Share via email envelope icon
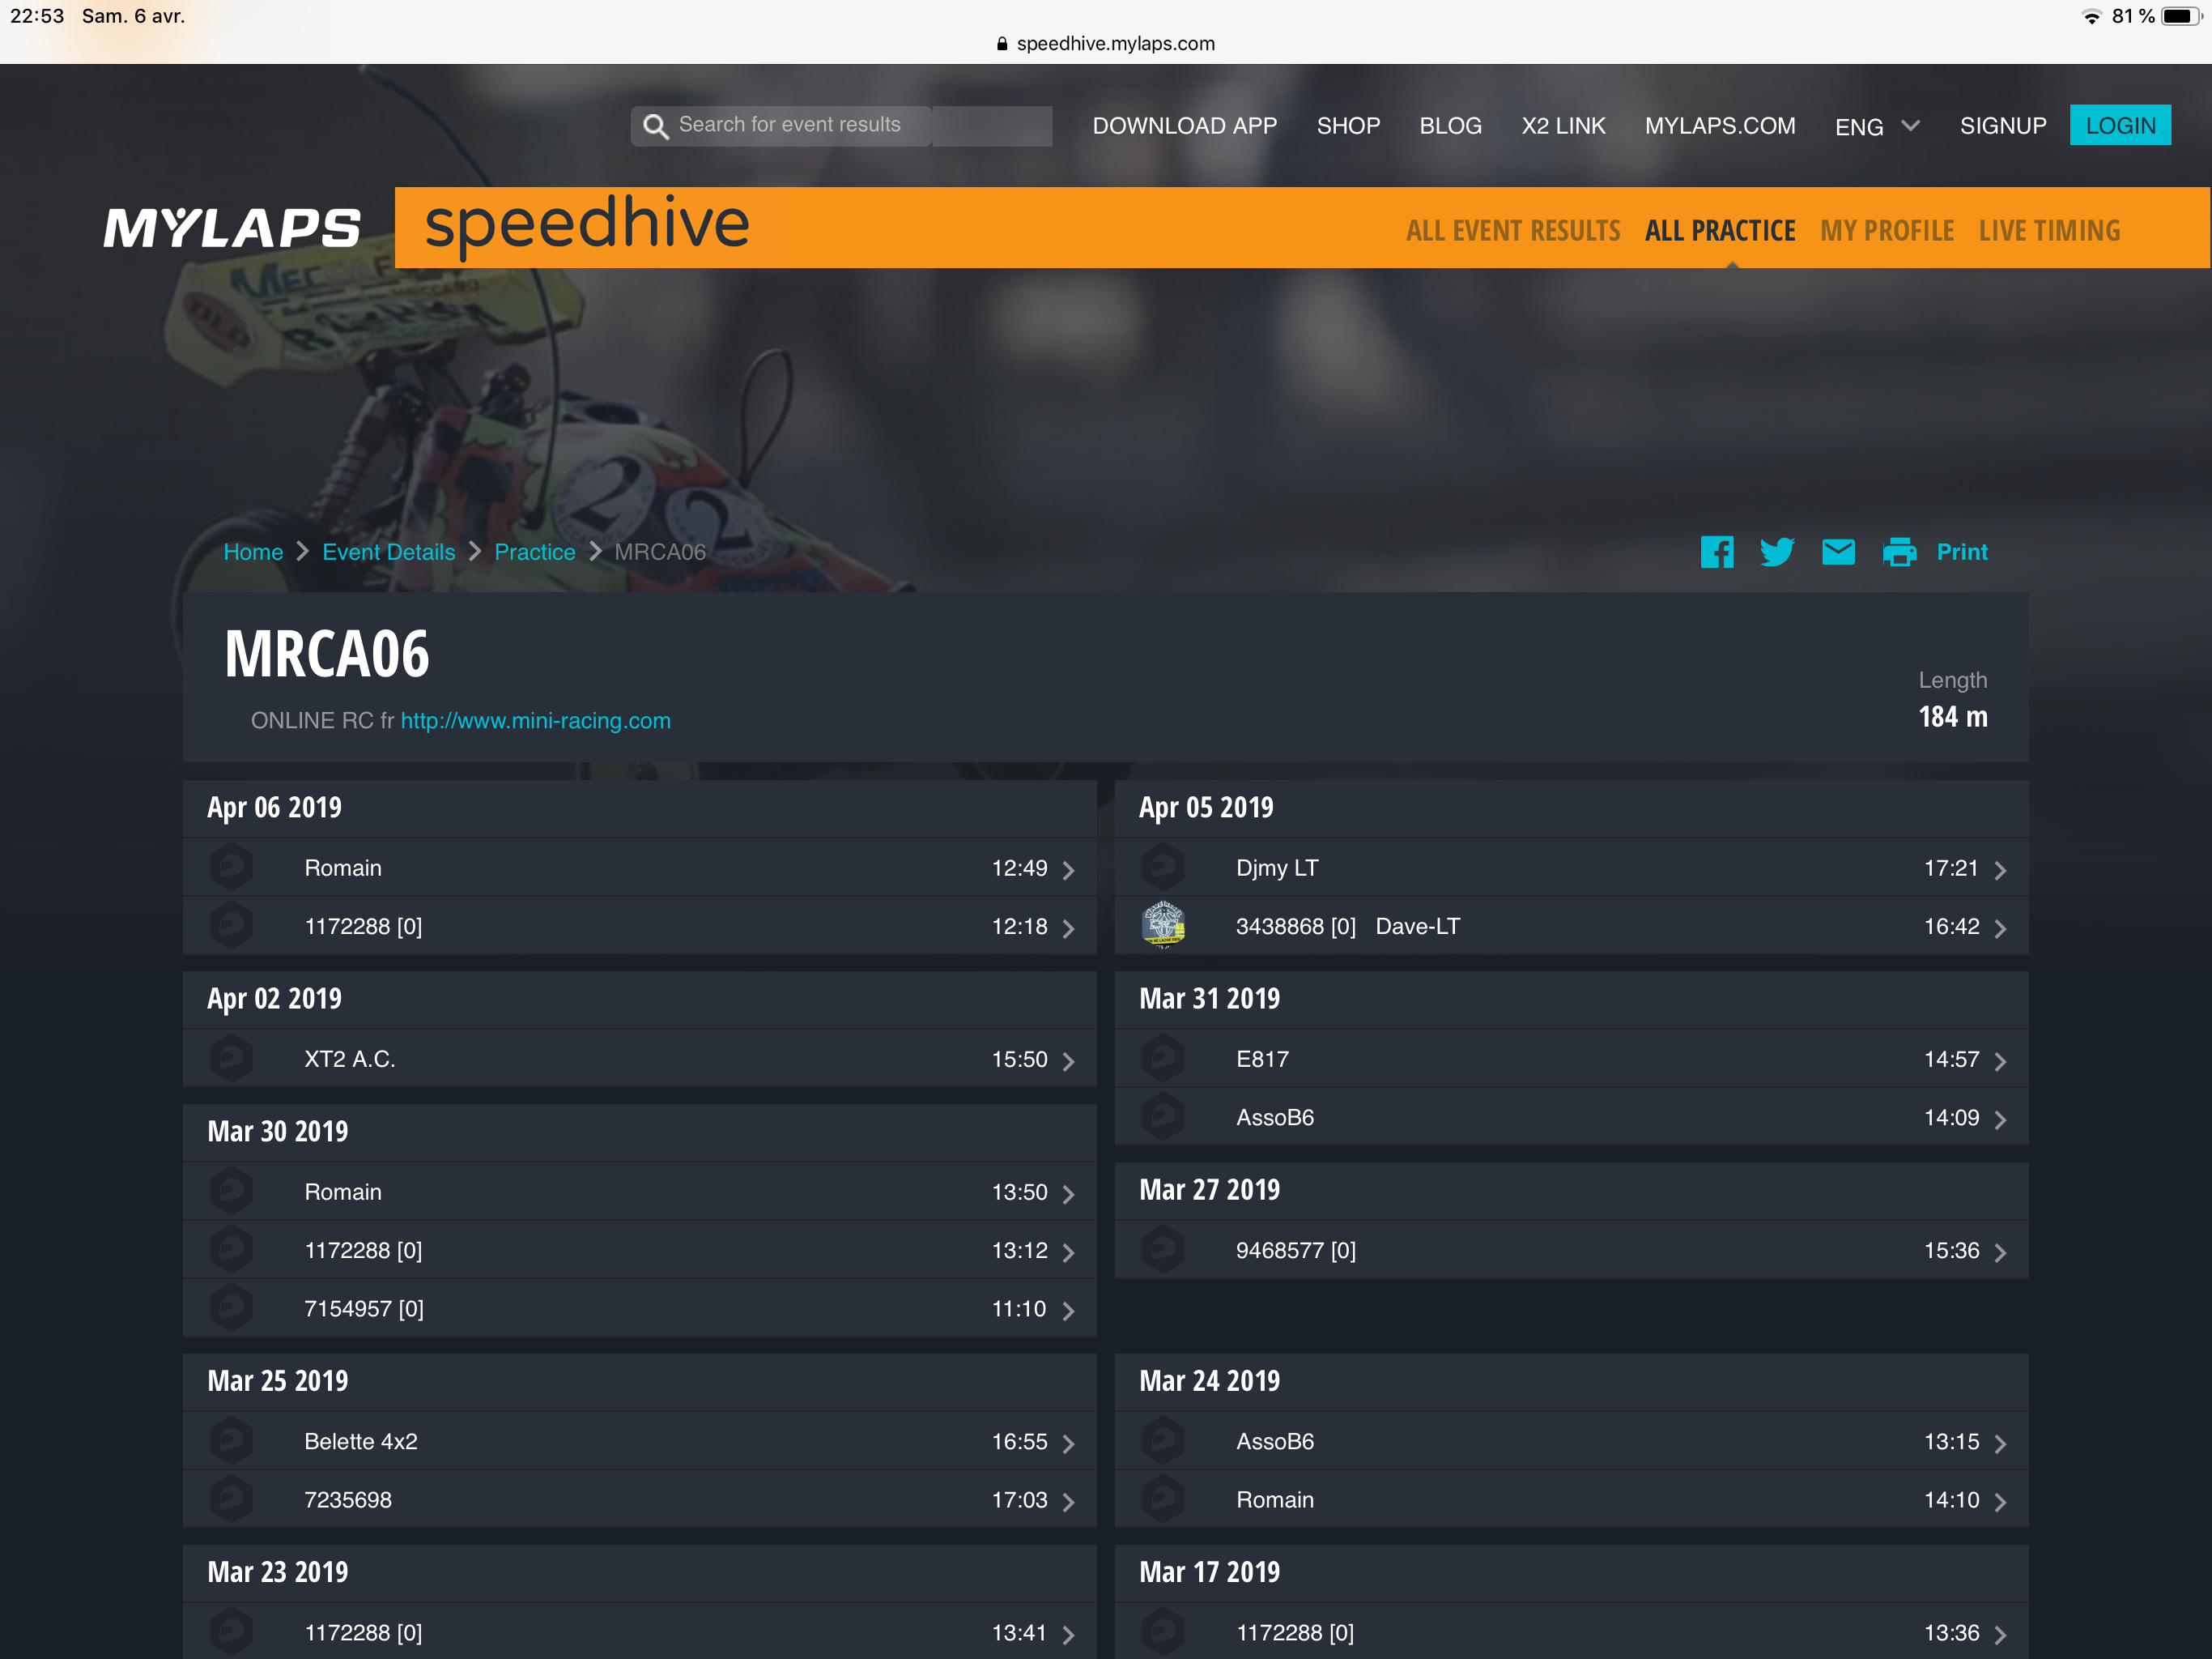 point(1838,552)
